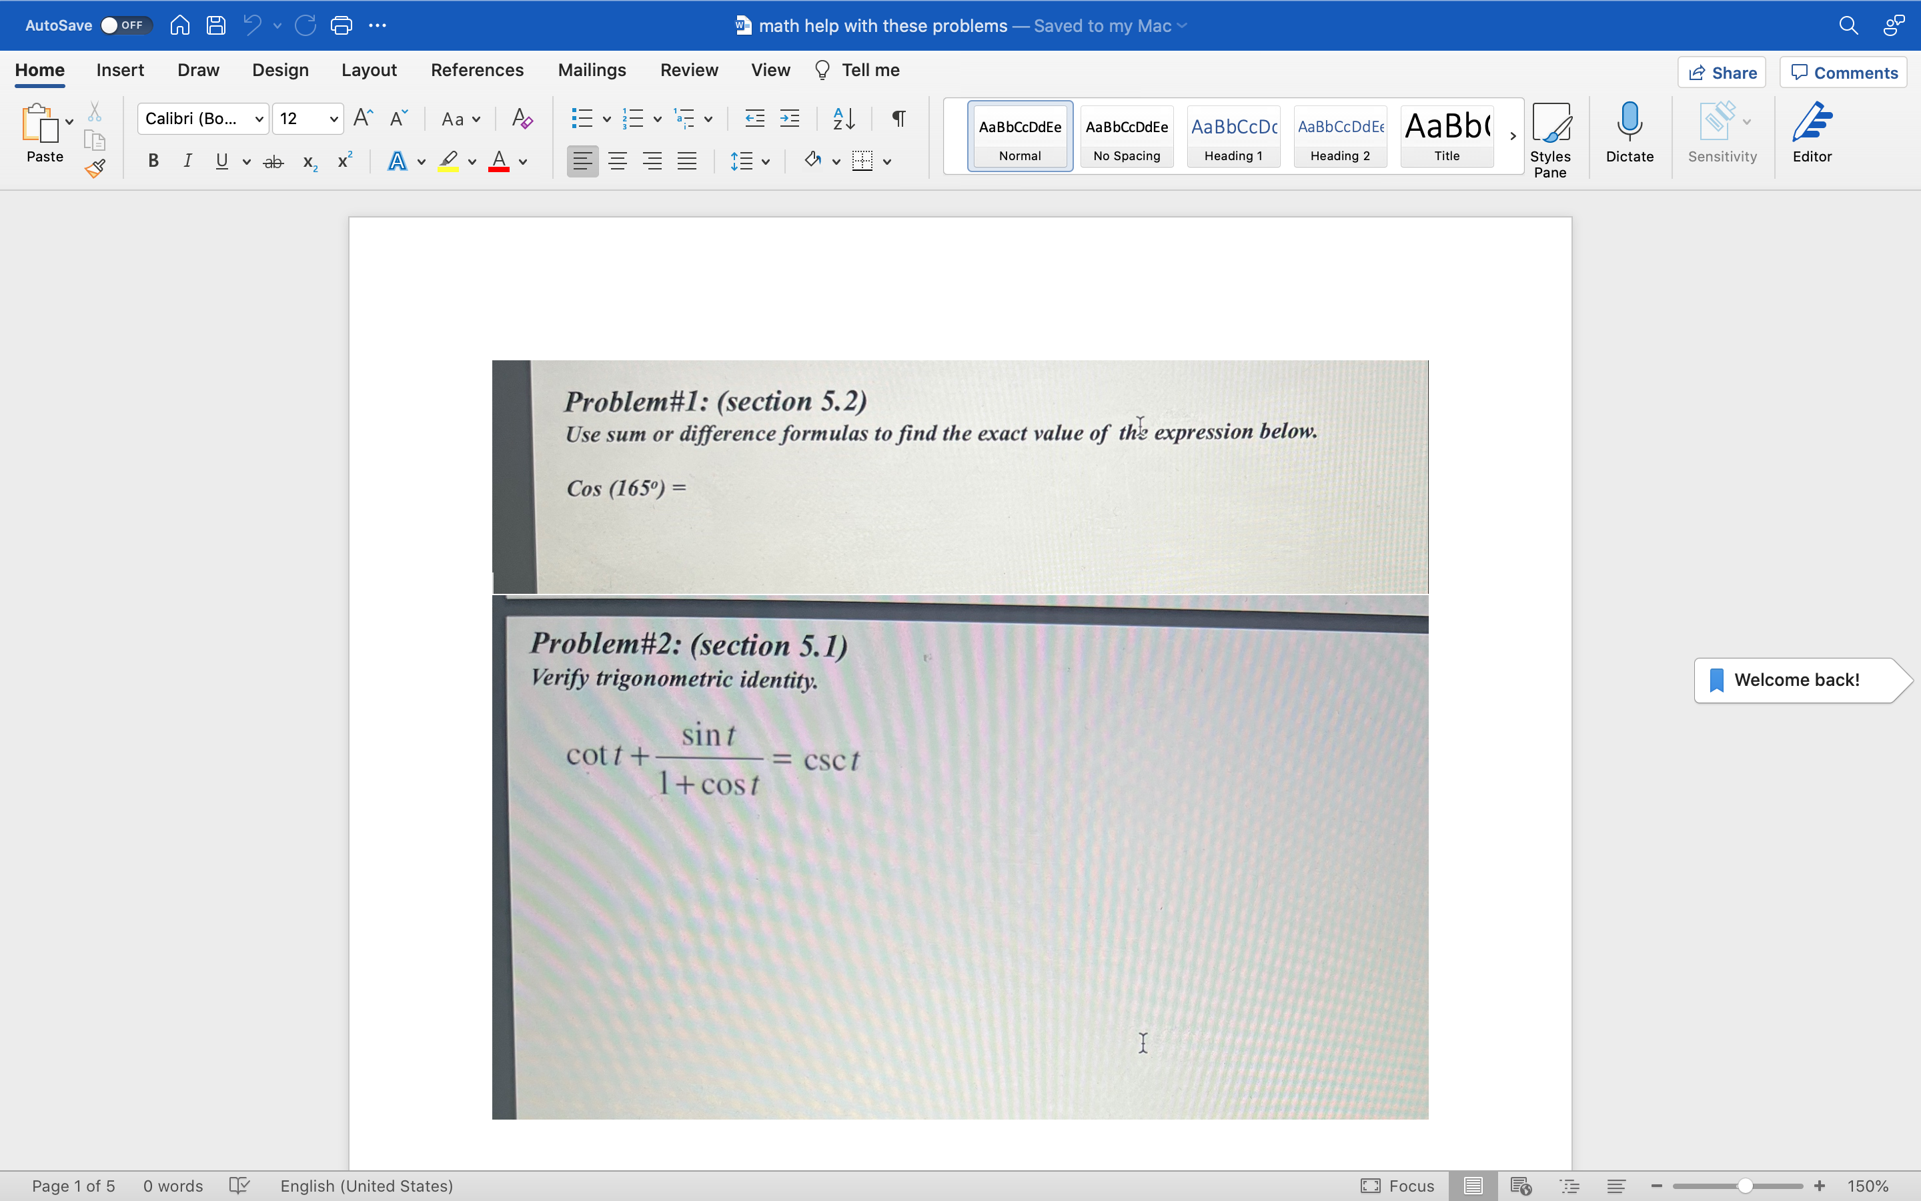Expand the highlight color options
This screenshot has height=1201, width=1921.
coord(472,161)
